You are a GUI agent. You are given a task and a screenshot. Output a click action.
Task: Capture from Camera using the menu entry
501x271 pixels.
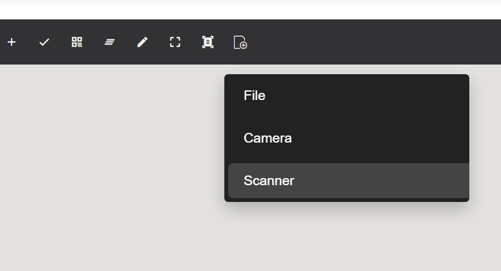click(x=268, y=138)
